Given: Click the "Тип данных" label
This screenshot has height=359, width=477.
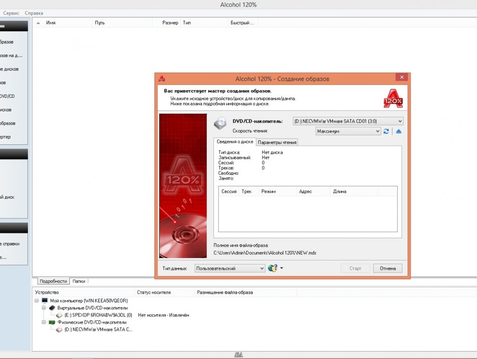Looking at the screenshot, I should (x=175, y=268).
